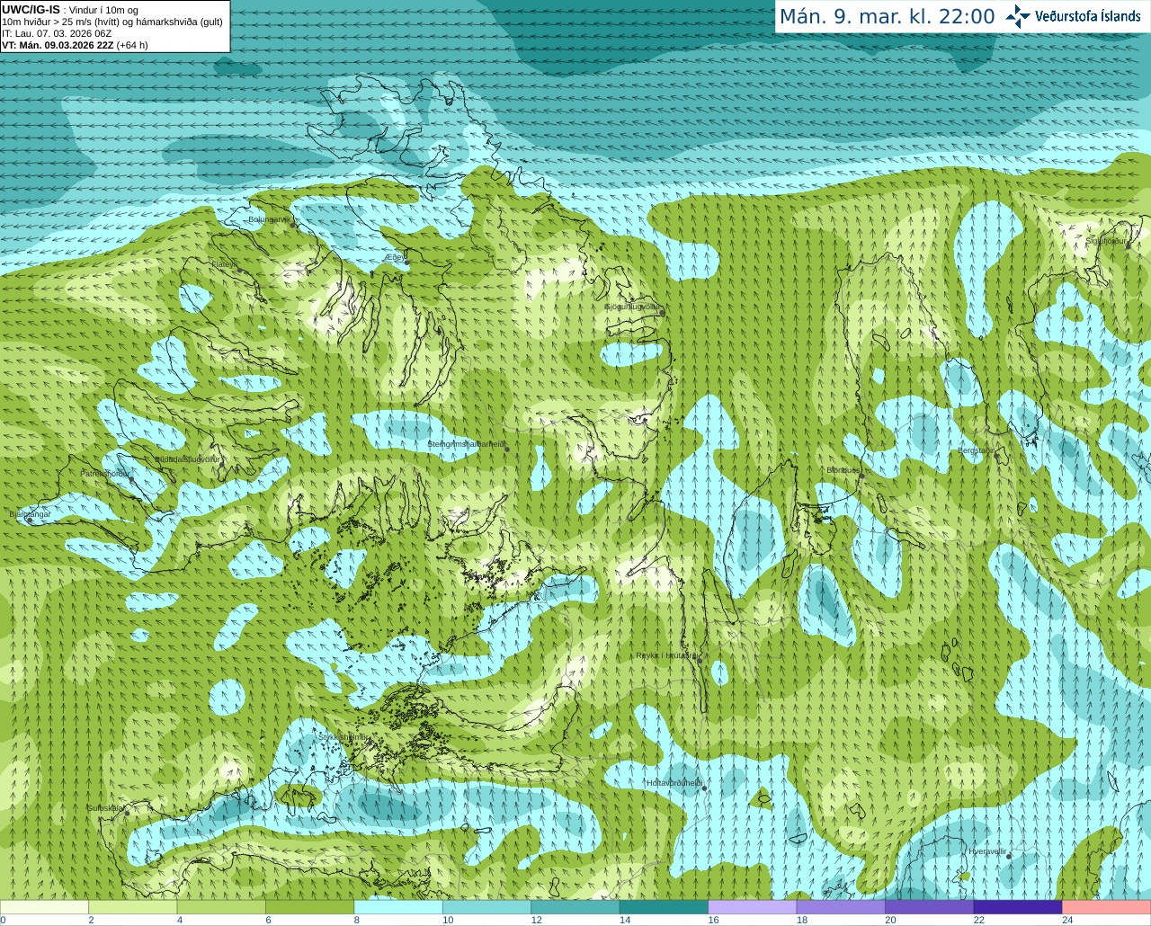Screen dimensions: 1151x926
Task: Click the 'Hveravellir' place name label
Action: click(x=987, y=851)
